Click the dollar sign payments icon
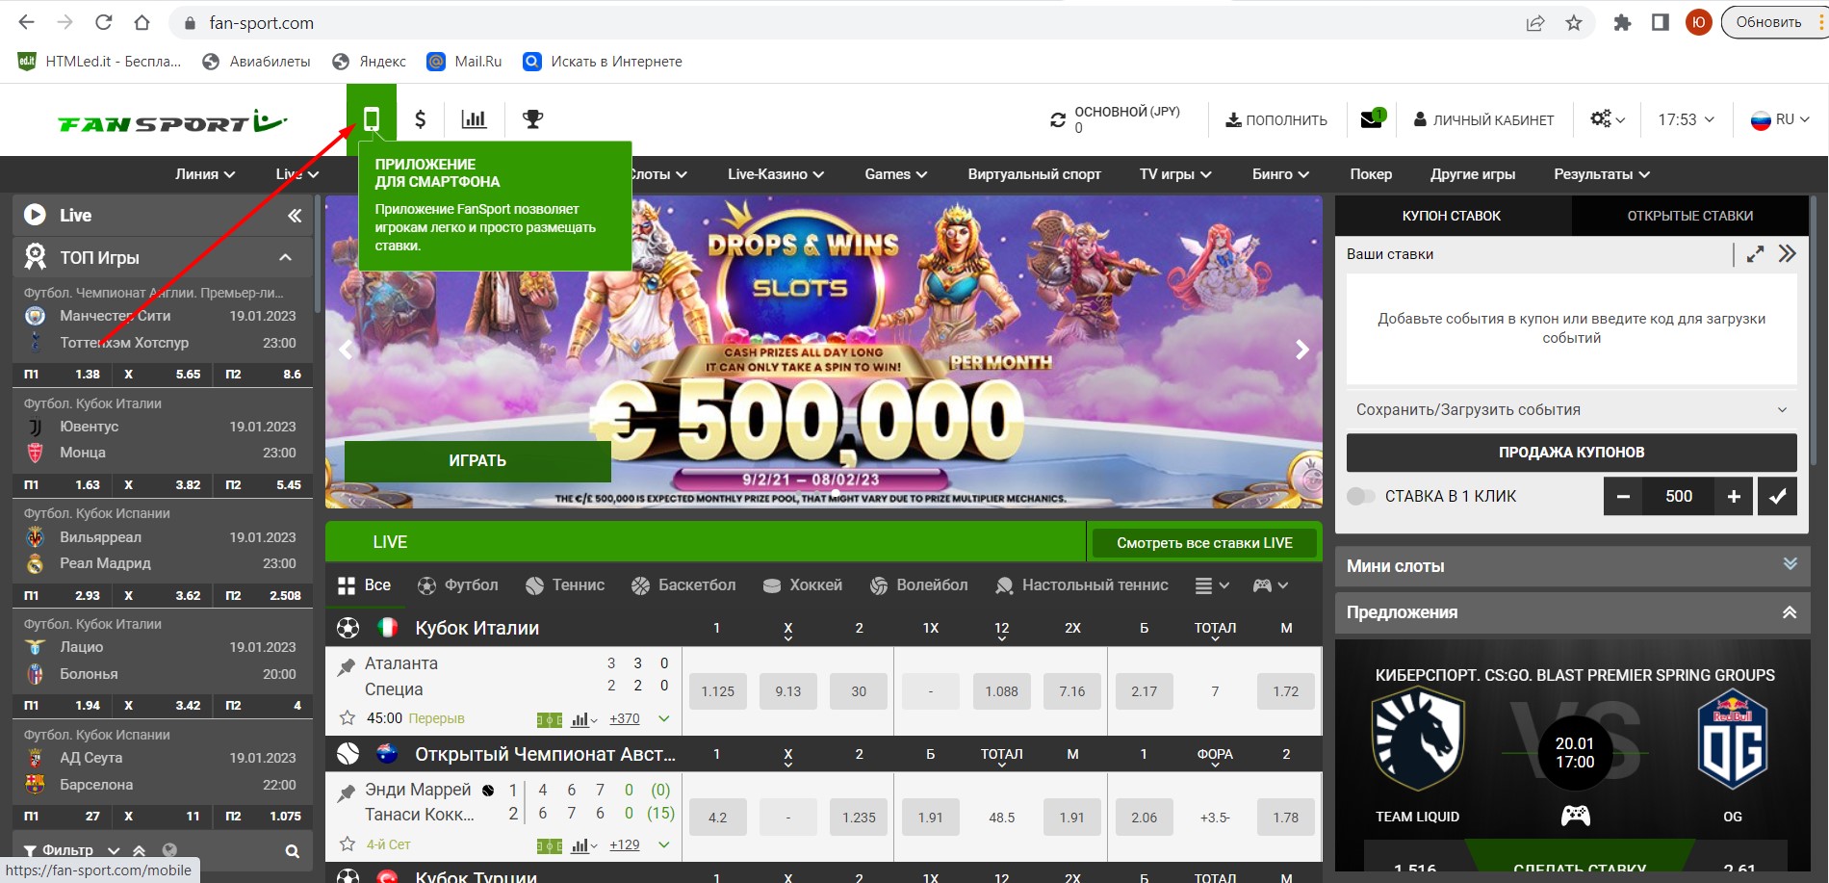 (x=420, y=119)
